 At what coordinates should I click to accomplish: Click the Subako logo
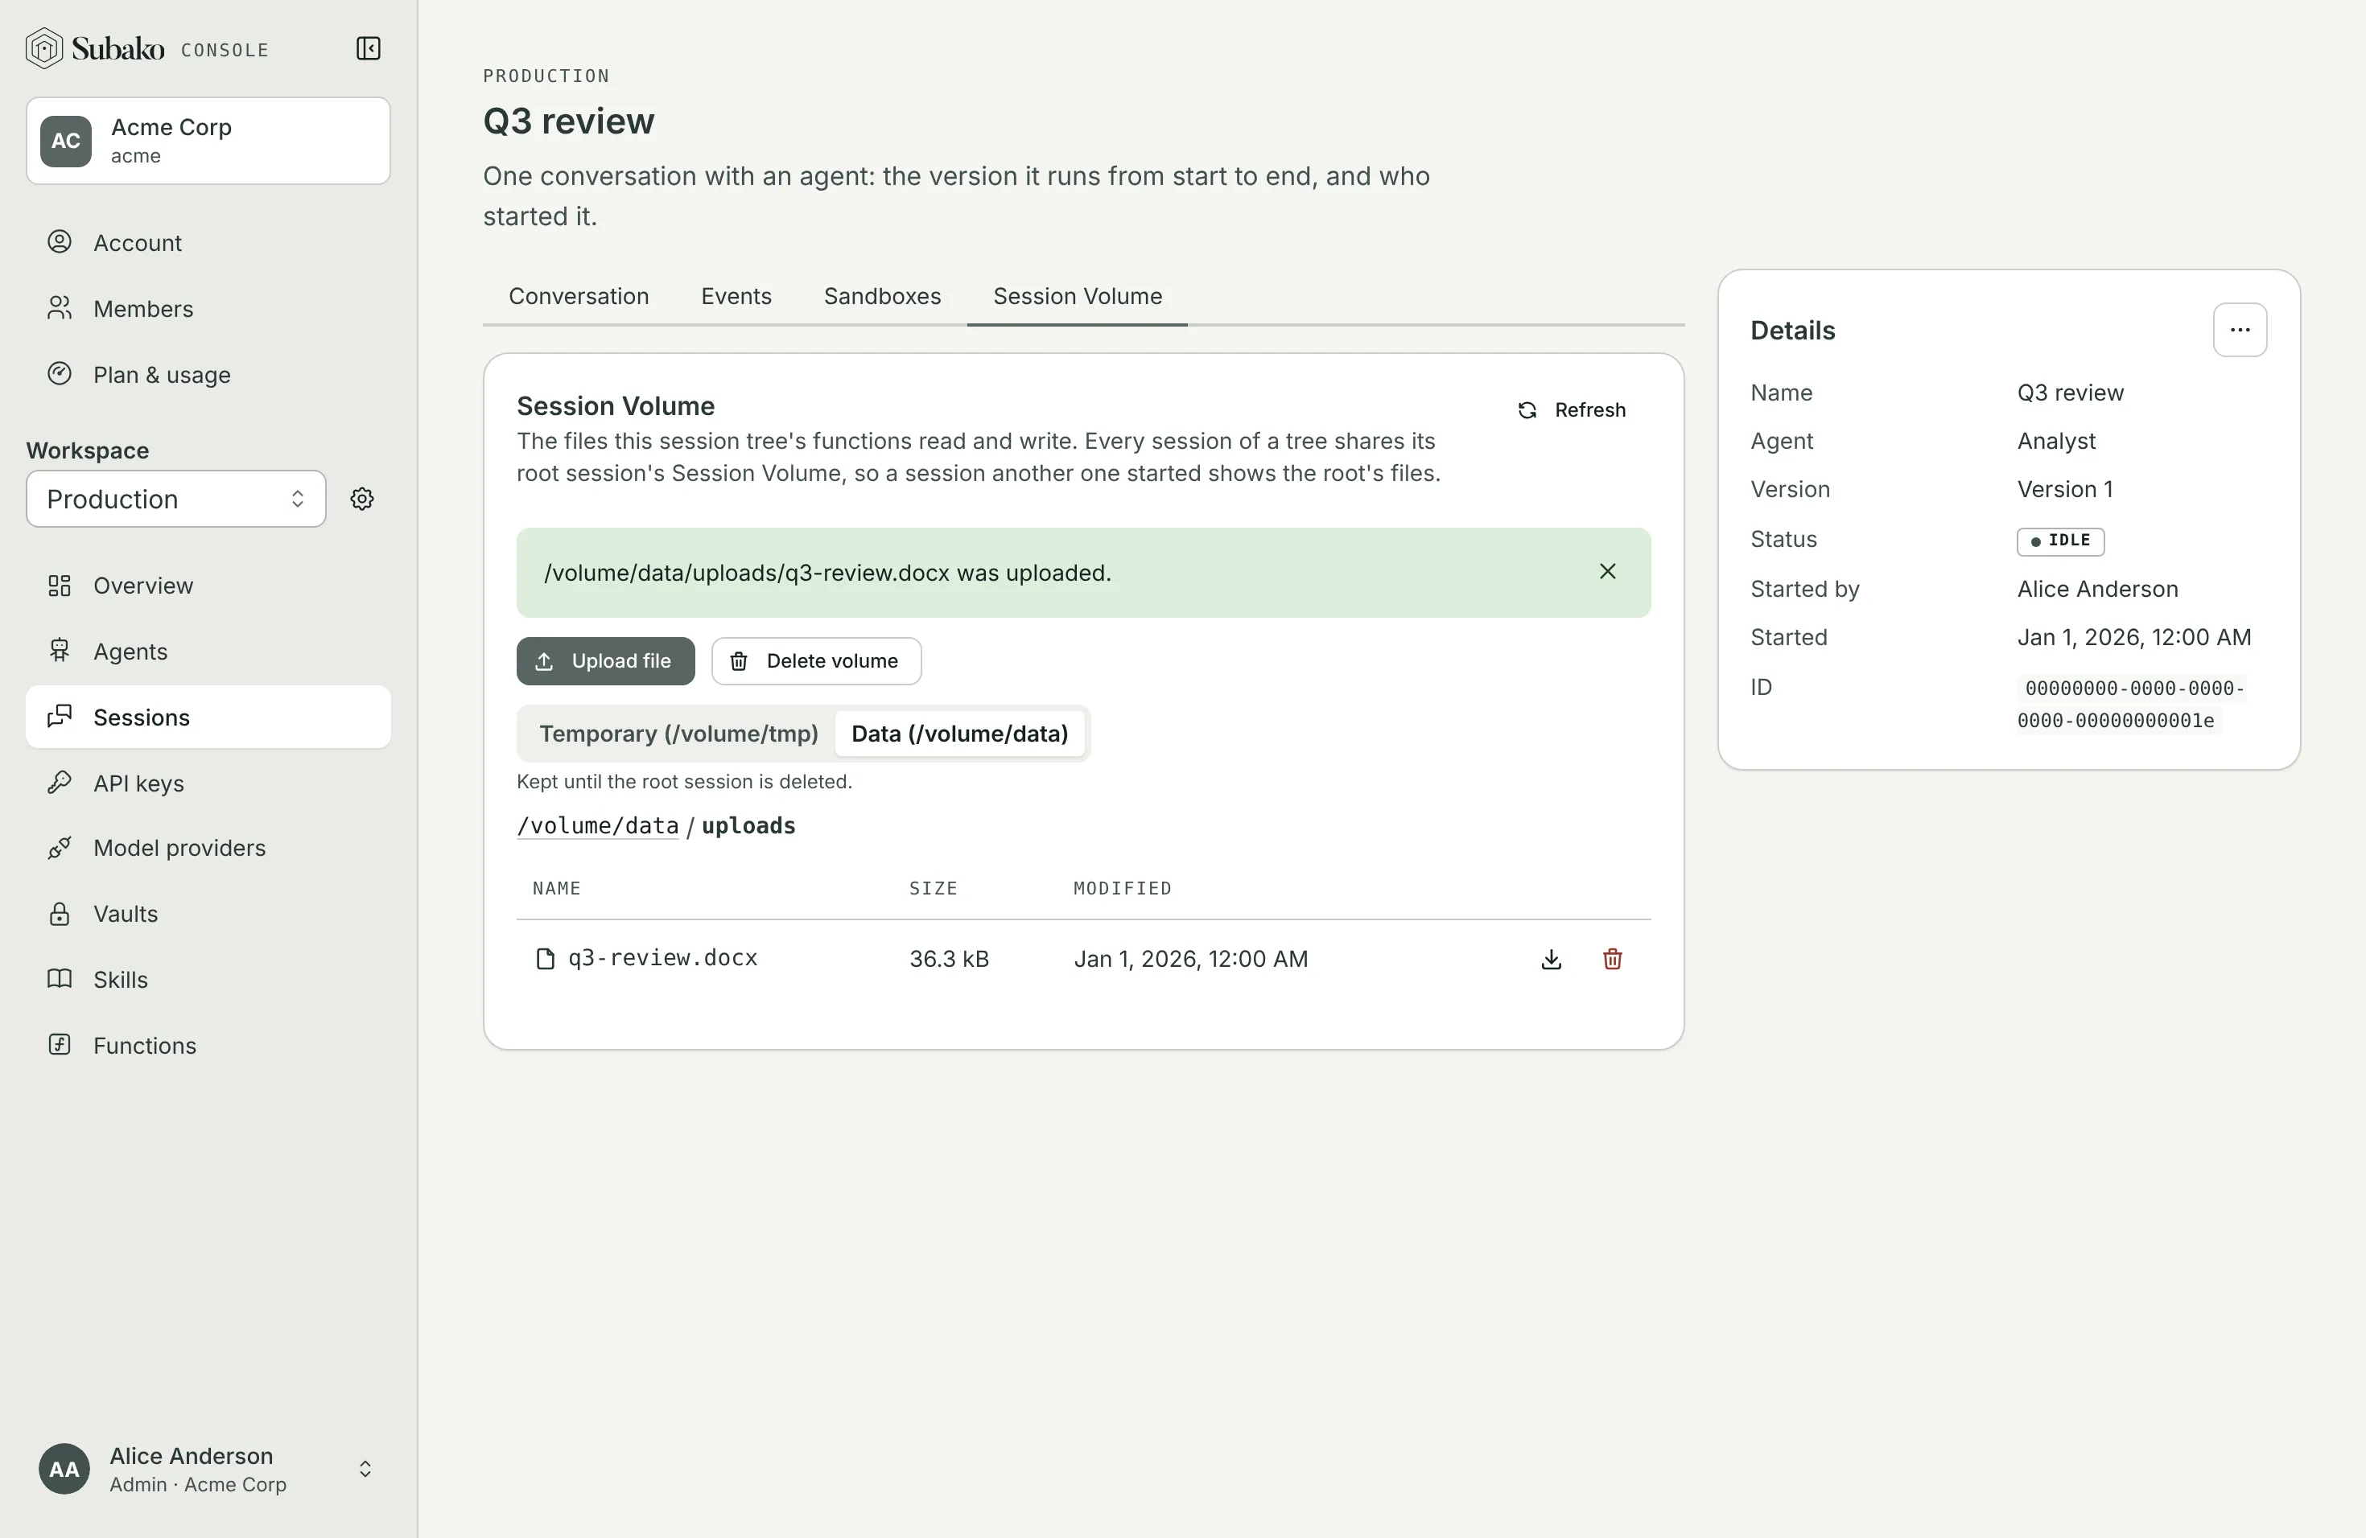coord(96,49)
